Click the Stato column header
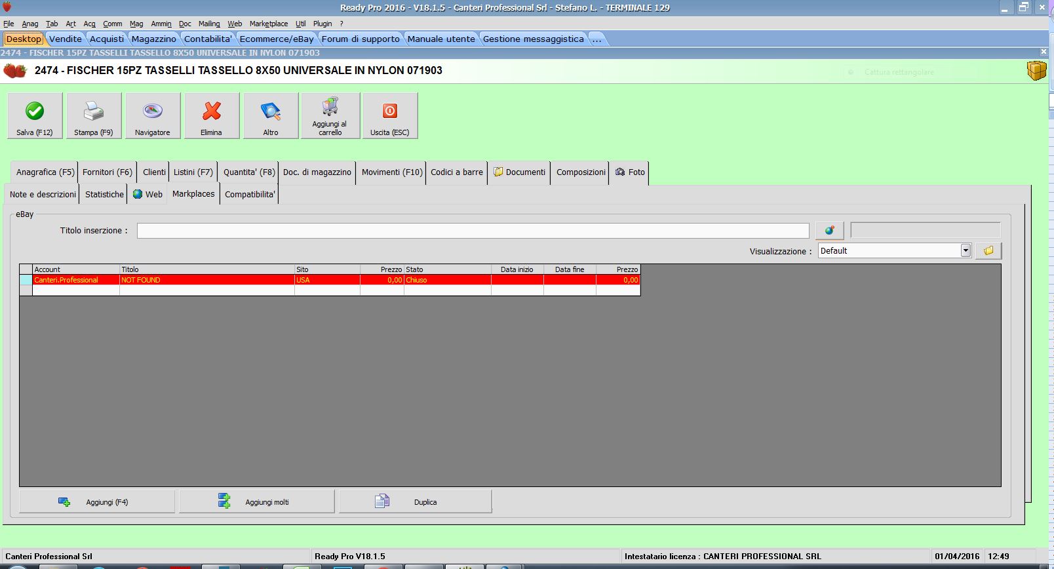1054x569 pixels. [x=448, y=269]
